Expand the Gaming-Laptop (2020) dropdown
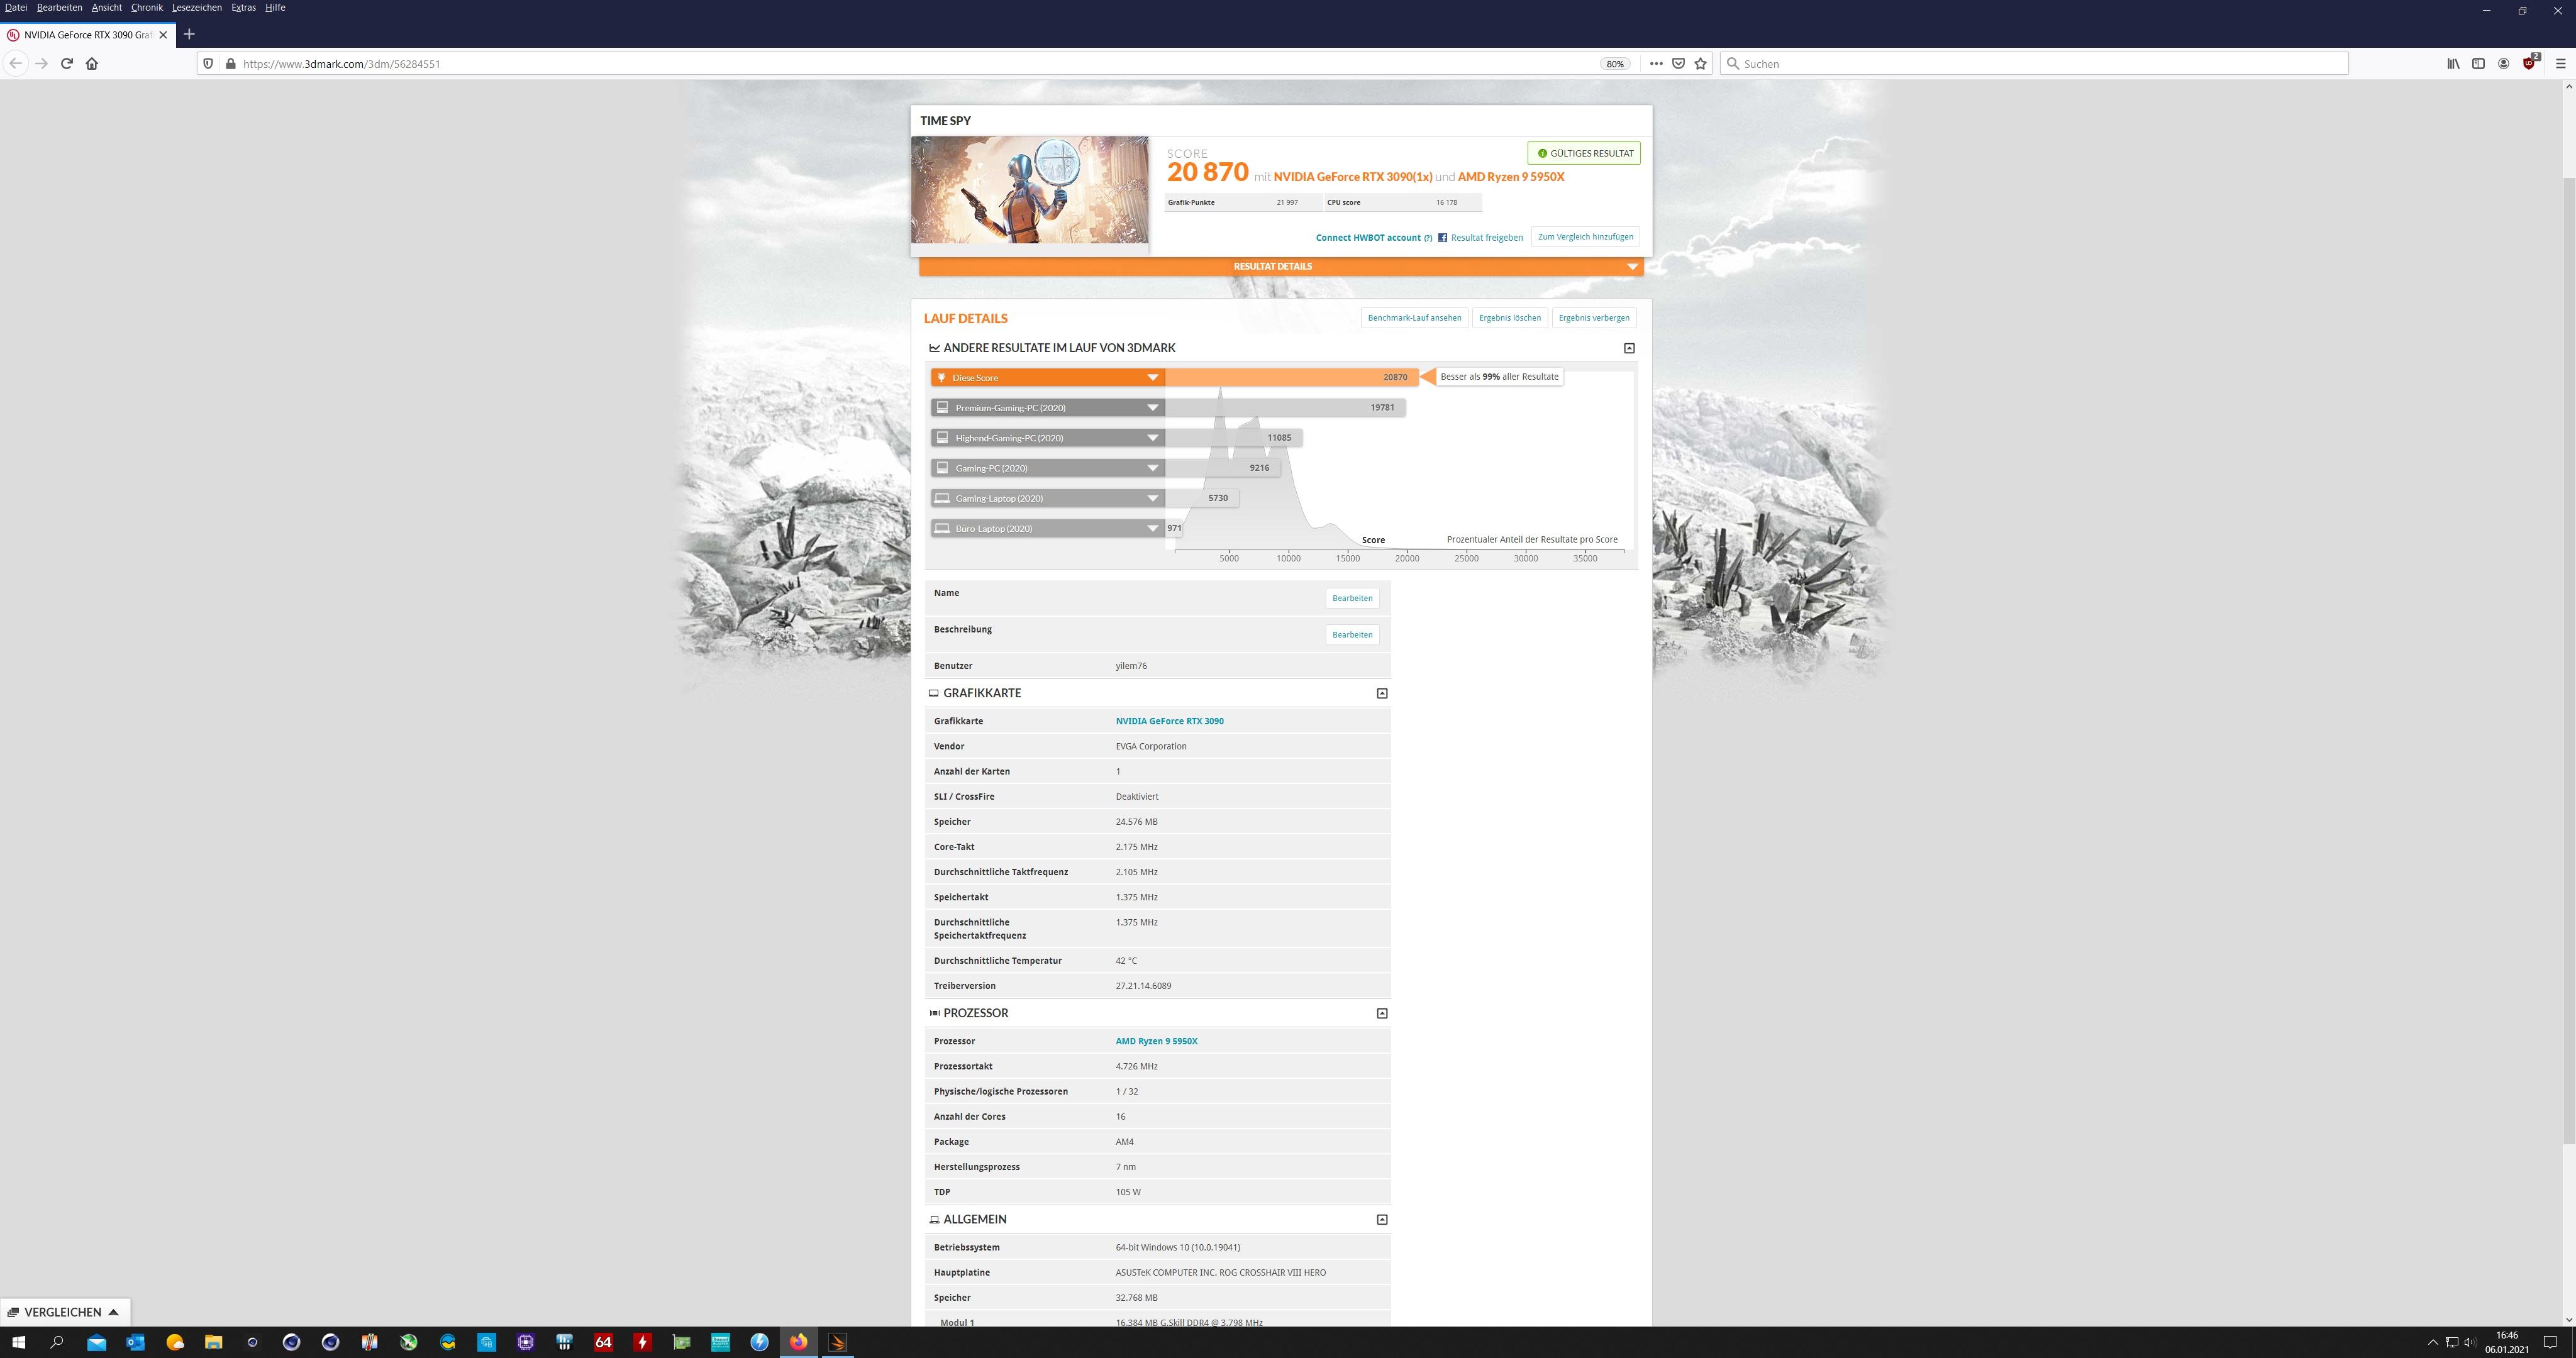 1152,498
